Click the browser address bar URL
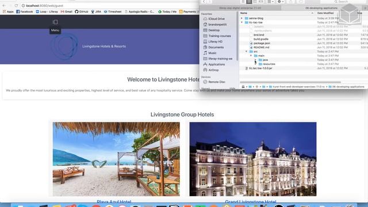 45,6
